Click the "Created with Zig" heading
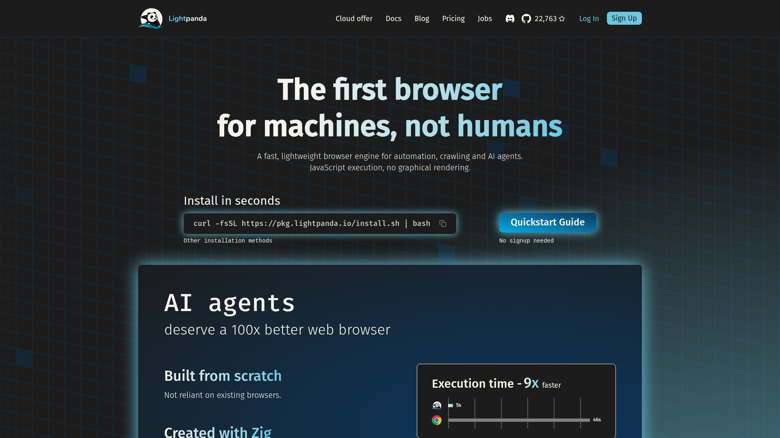This screenshot has height=438, width=780. 218,432
